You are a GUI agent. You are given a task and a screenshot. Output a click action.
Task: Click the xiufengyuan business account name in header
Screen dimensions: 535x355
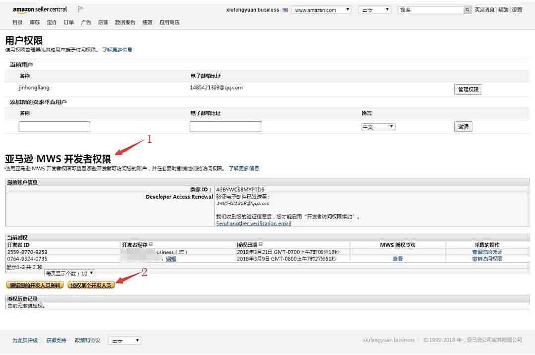click(253, 10)
